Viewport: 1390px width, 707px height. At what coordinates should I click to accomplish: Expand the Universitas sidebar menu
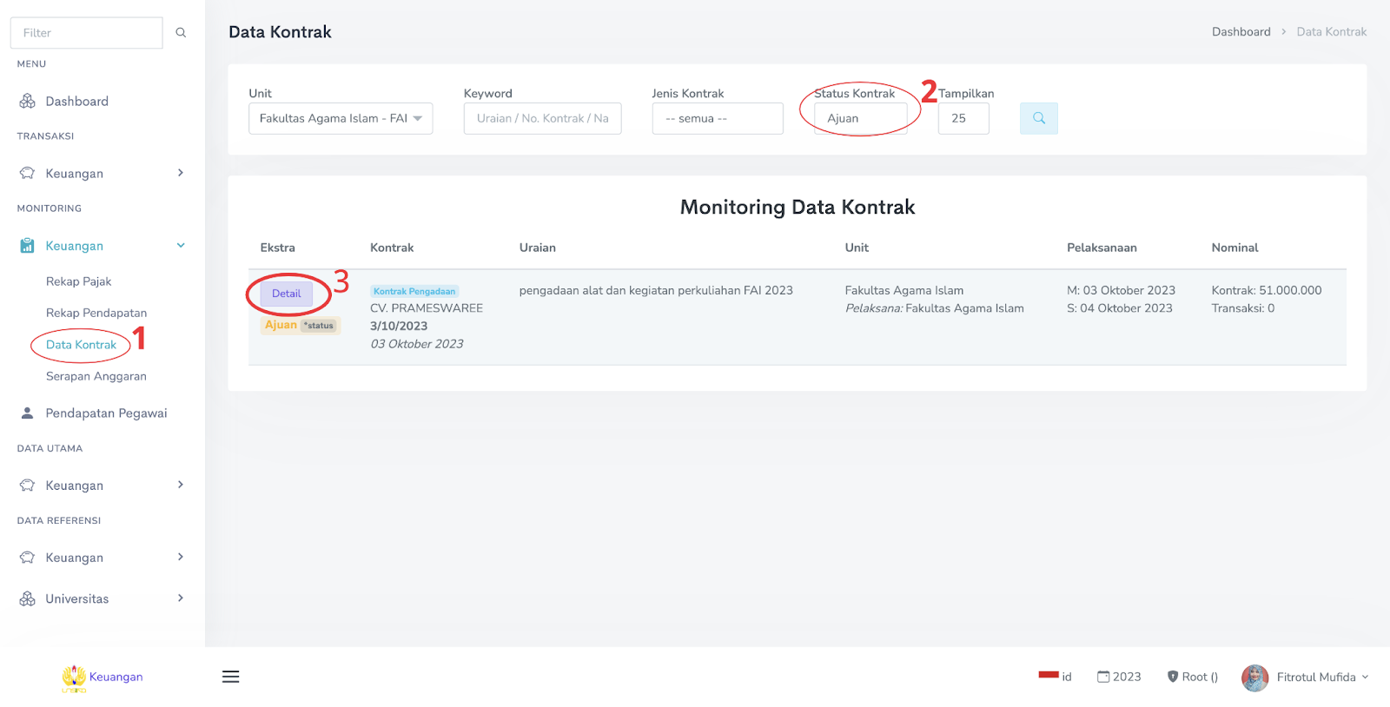click(x=103, y=598)
